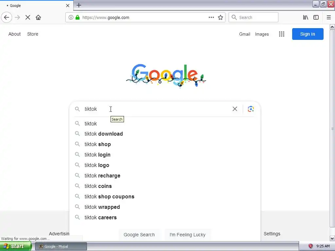Viewport: 335px width, 251px height.
Task: Bookmark this page with the star icon
Action: click(220, 18)
